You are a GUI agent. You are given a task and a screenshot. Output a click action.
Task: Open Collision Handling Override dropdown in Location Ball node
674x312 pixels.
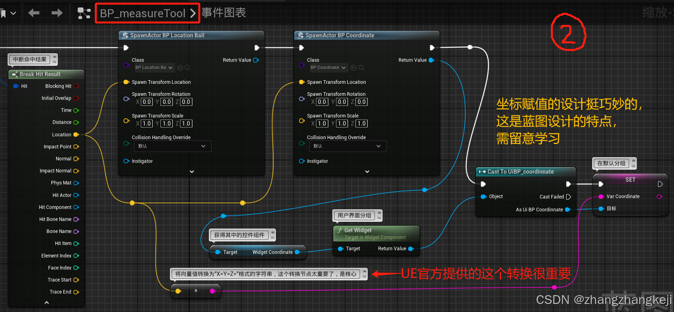click(x=173, y=146)
